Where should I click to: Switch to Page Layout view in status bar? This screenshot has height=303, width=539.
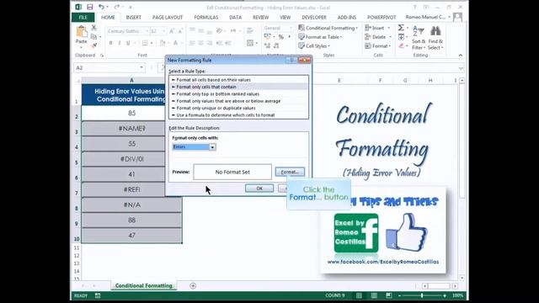point(374,295)
